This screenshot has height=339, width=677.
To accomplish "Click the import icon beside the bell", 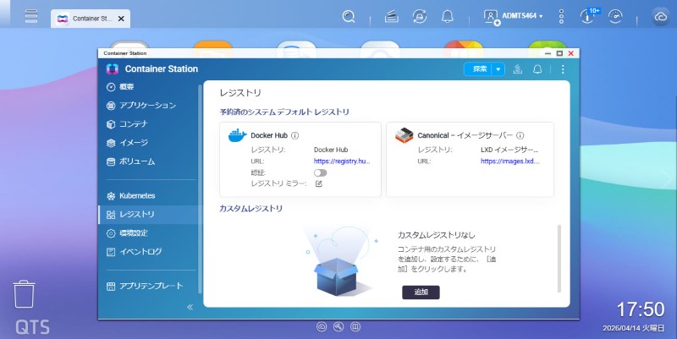I will tap(518, 69).
